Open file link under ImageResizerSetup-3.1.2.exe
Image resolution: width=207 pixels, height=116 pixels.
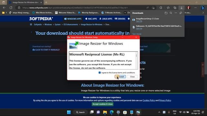coord(139,21)
